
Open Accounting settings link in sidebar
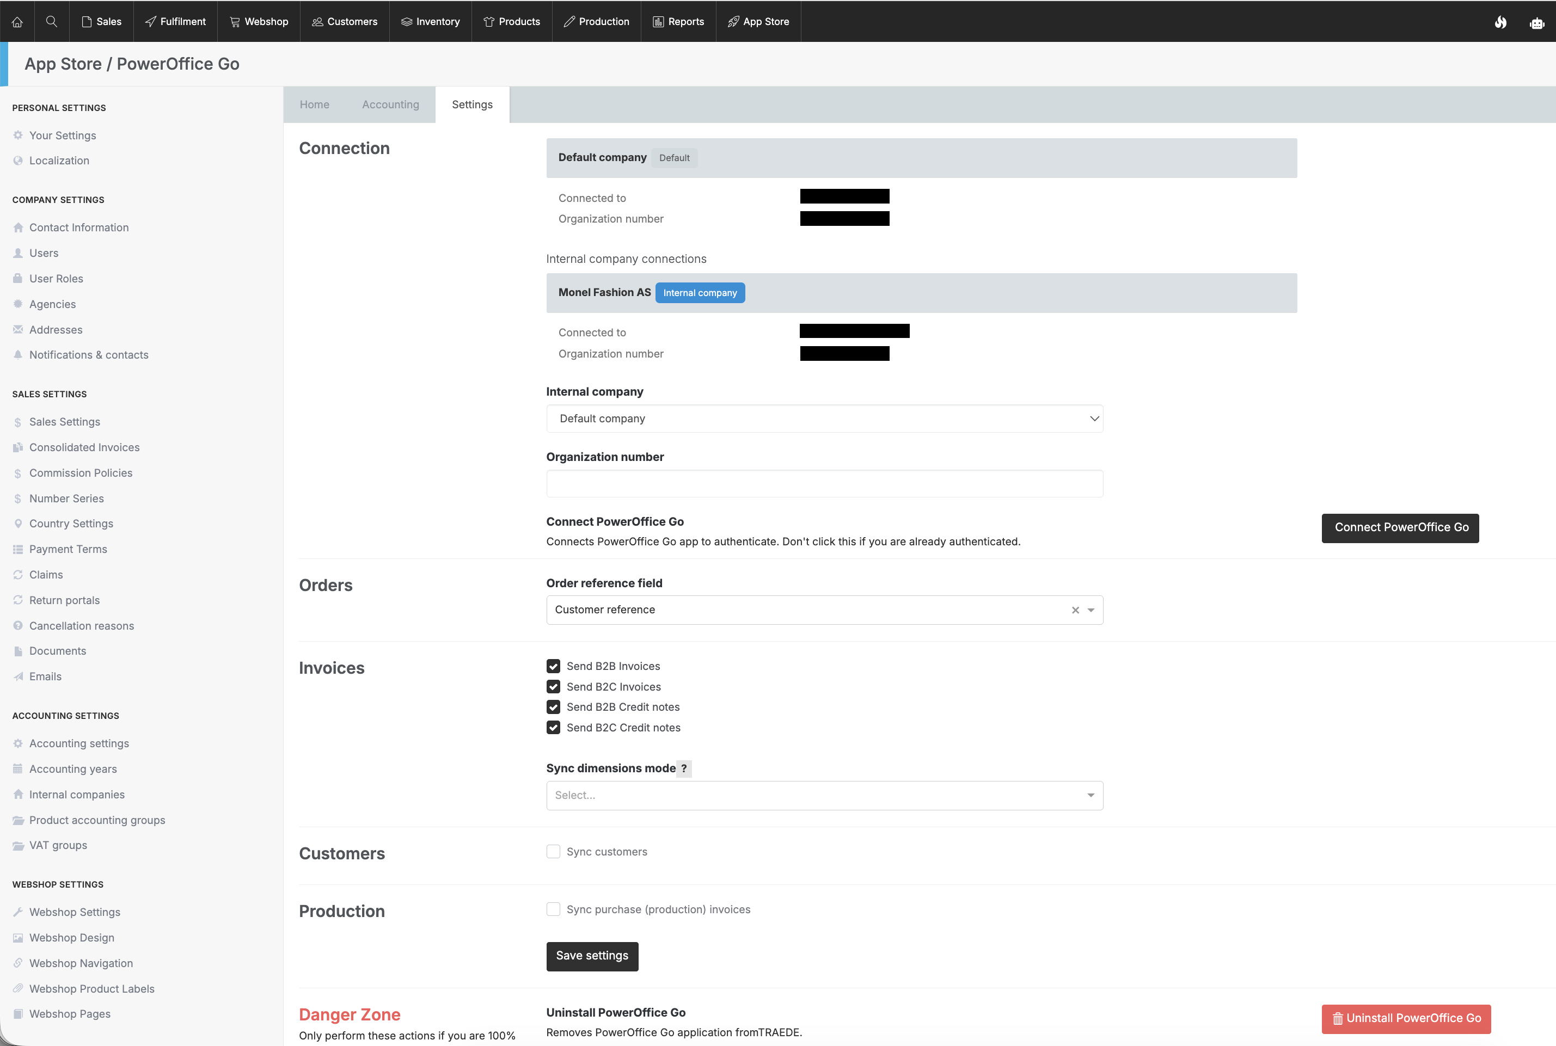79,744
